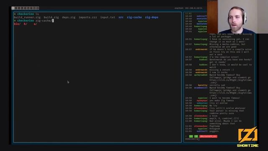Click the blue 'zig-deps' directory name
Screen dimensions: 268x151
(x=152, y=17)
